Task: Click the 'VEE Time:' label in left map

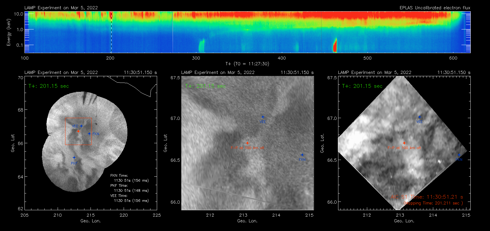Action: [119, 196]
